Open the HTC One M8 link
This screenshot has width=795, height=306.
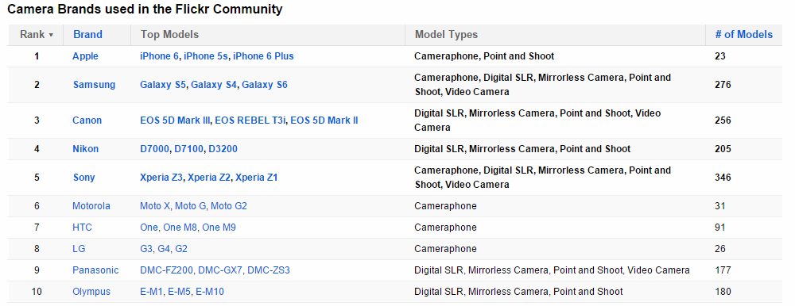(x=180, y=228)
